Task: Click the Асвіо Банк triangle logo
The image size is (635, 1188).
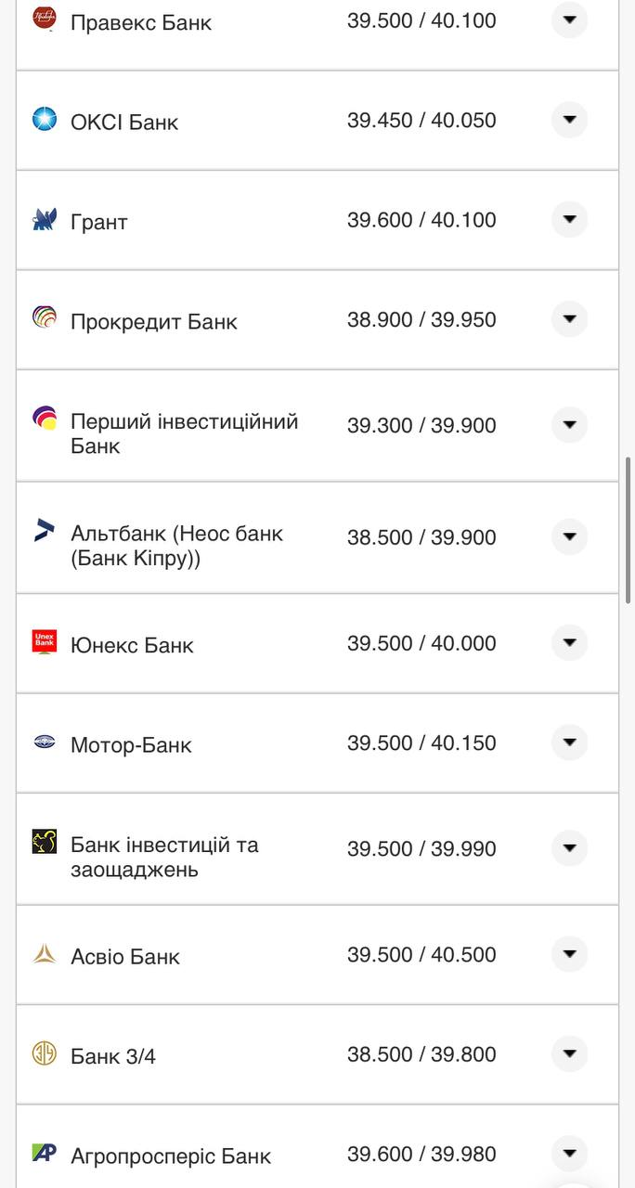Action: (44, 954)
